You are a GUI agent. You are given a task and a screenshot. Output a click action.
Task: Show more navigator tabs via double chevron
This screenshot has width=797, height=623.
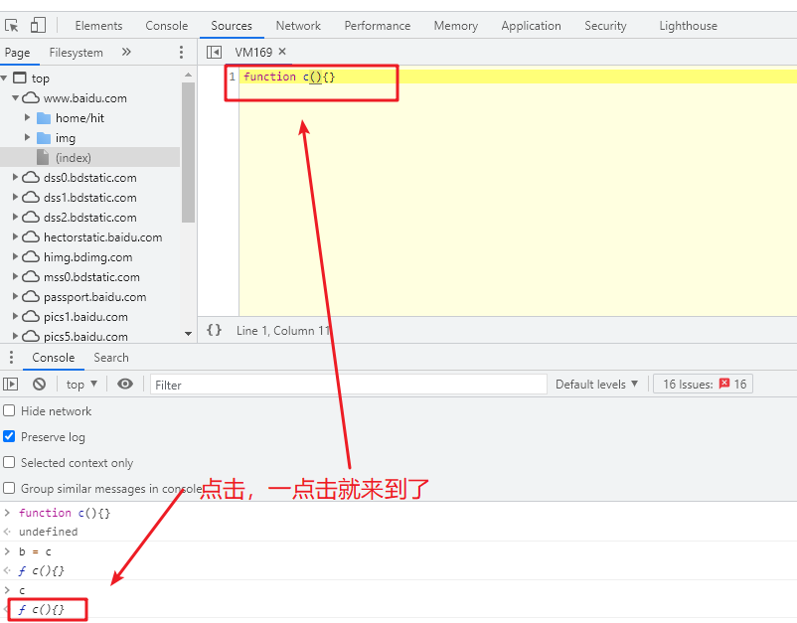click(x=126, y=52)
